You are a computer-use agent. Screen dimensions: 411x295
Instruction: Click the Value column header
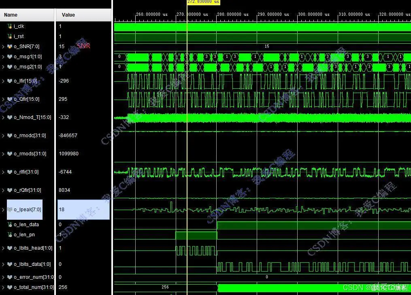(x=68, y=15)
